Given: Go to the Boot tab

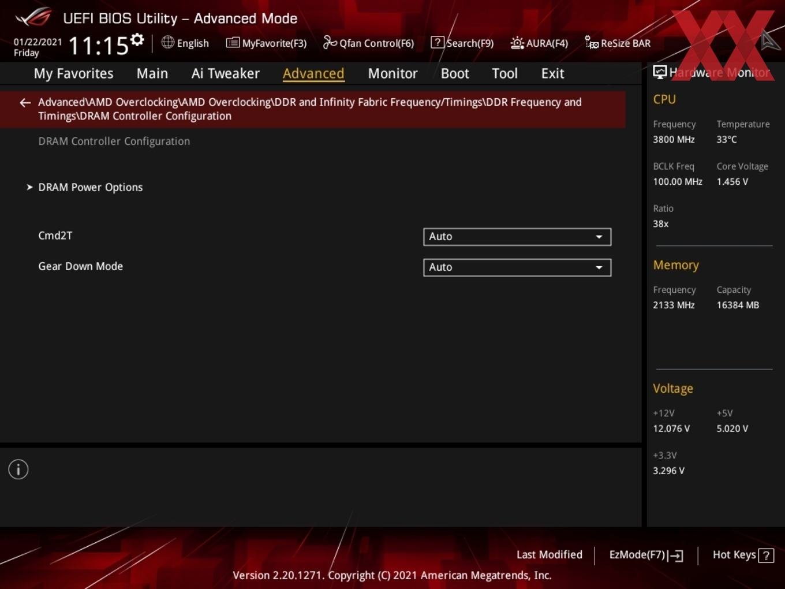Looking at the screenshot, I should pyautogui.click(x=455, y=73).
